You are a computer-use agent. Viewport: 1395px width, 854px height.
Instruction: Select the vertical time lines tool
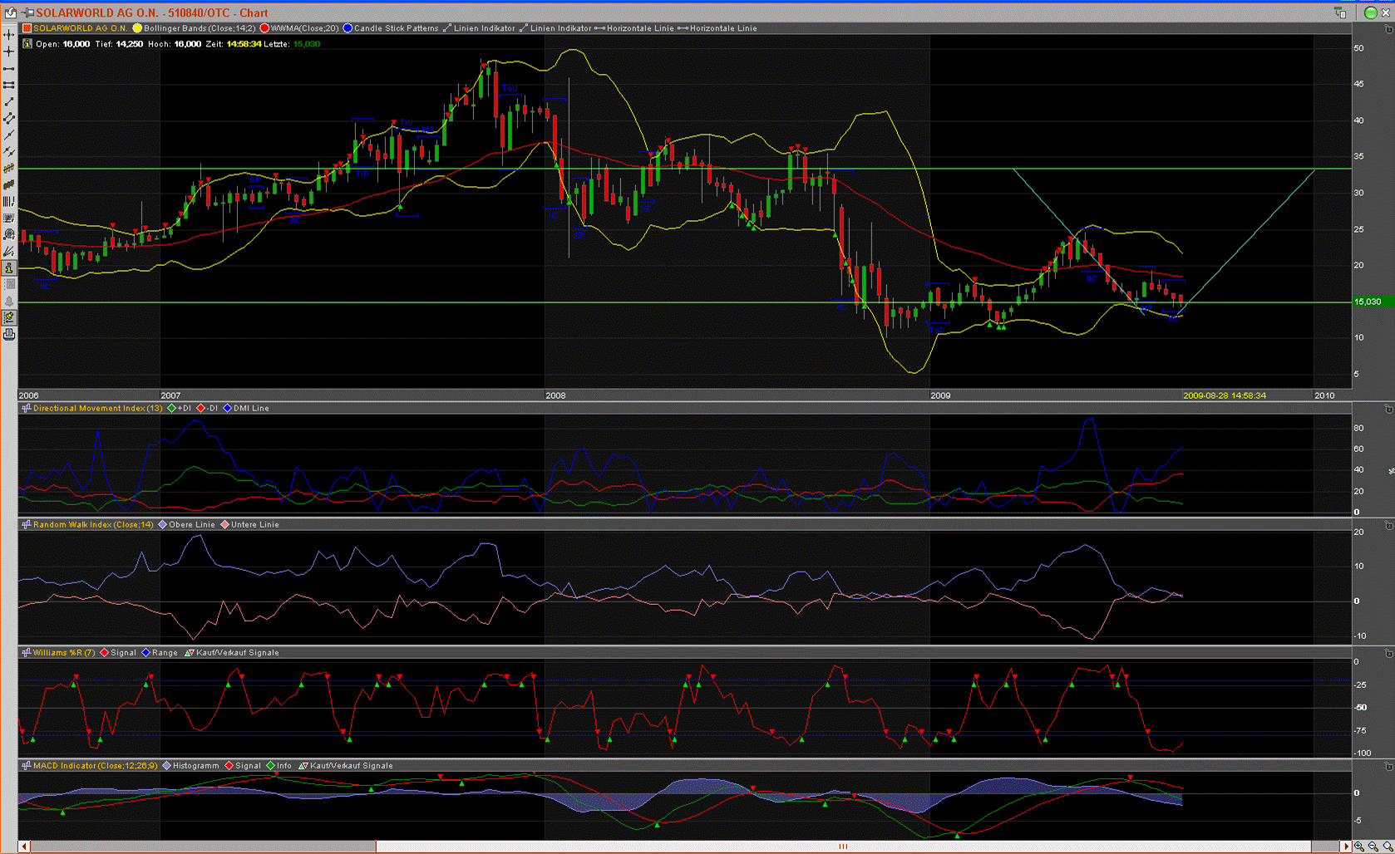pos(9,201)
